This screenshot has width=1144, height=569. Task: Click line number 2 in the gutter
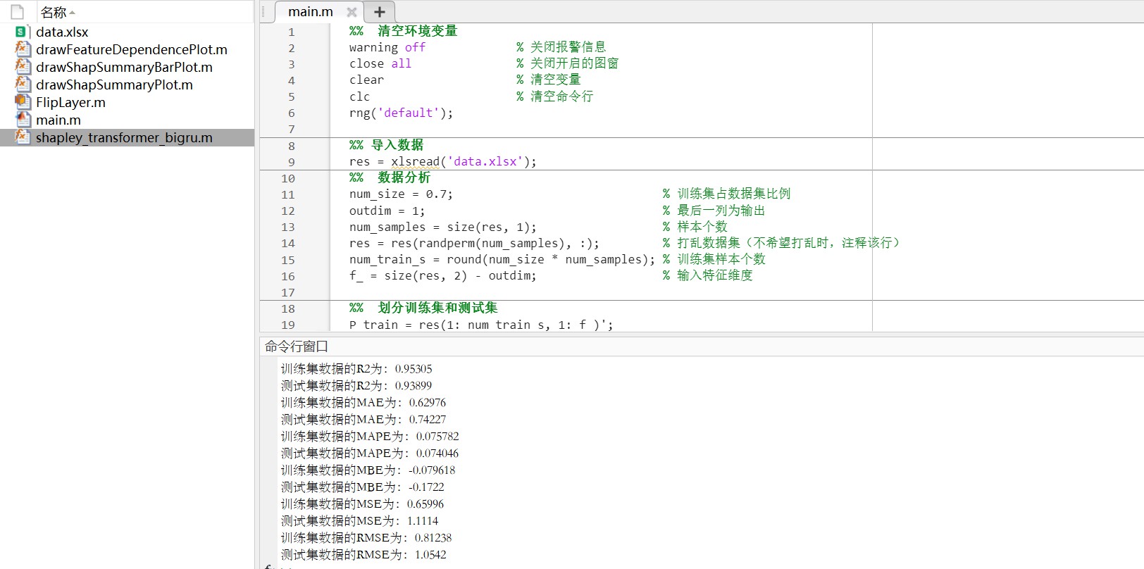(291, 48)
